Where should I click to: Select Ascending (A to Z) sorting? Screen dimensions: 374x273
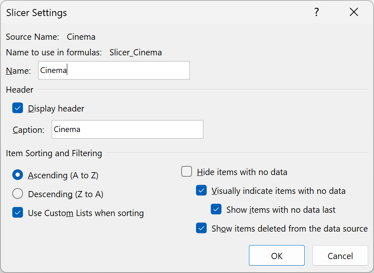coord(18,175)
